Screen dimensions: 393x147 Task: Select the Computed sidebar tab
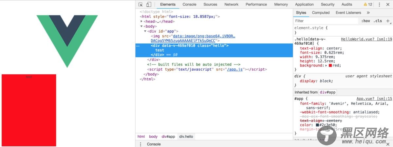click(321, 13)
